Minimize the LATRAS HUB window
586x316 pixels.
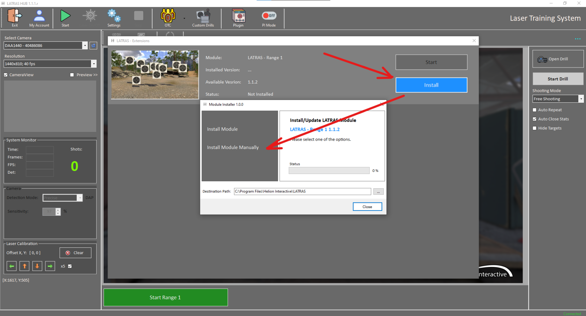coord(551,3)
